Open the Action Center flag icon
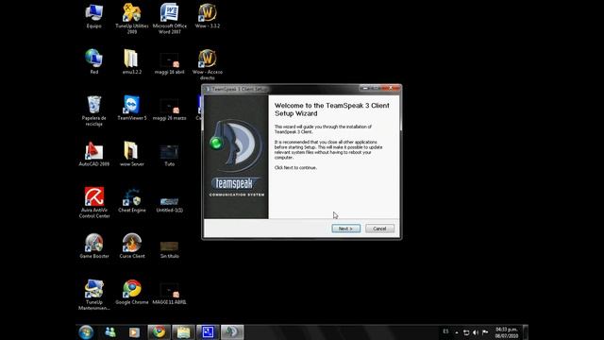 pos(485,332)
